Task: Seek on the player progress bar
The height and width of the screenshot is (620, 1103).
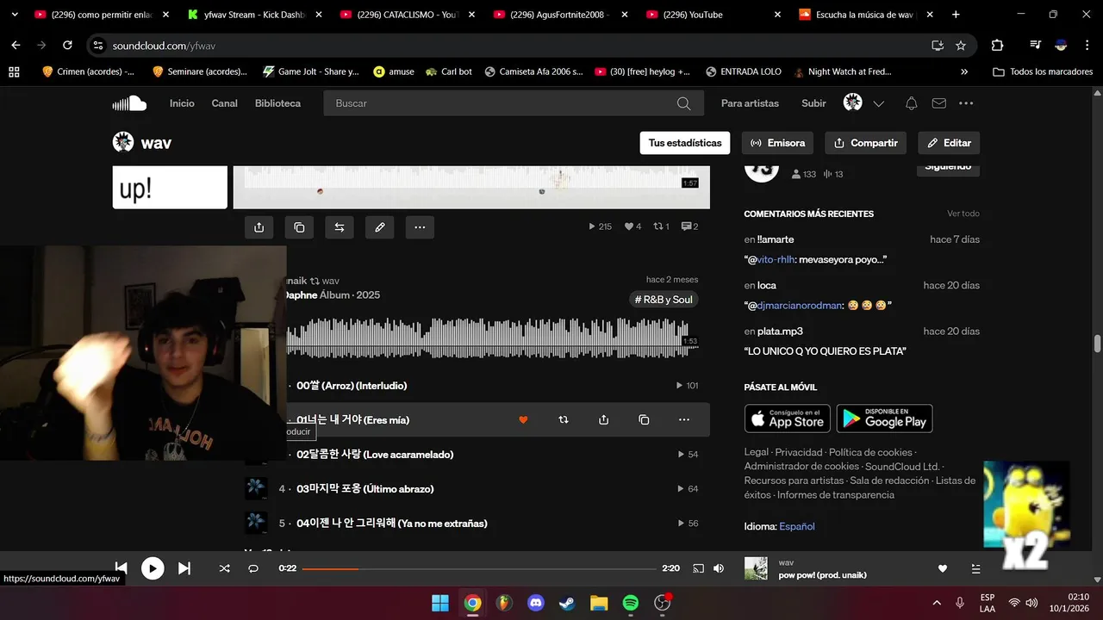Action: coord(479,568)
